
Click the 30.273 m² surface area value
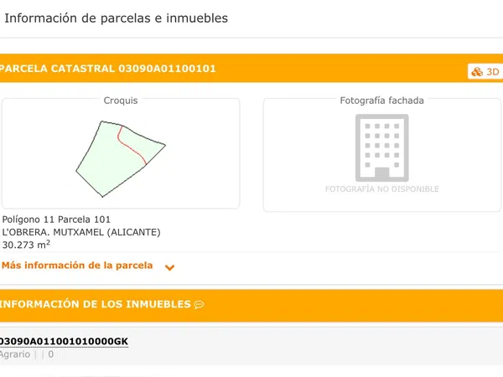click(x=26, y=245)
